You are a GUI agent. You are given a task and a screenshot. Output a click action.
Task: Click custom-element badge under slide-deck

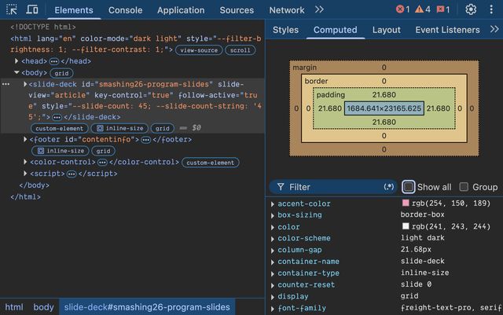point(60,128)
